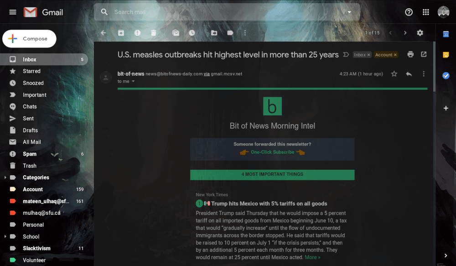Click Compose to start a new email
This screenshot has height=266, width=456.
coord(29,38)
